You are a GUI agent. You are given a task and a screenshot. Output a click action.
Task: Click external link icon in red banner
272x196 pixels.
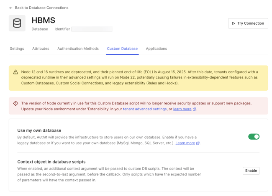coord(195,109)
